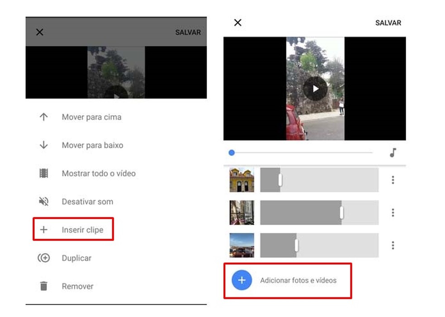
Task: Open the overflow menu of the first clip
Action: [x=393, y=180]
